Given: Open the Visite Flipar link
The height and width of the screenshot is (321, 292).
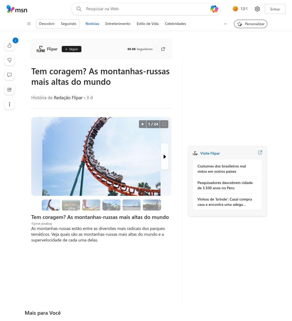Looking at the screenshot, I should click(x=210, y=153).
